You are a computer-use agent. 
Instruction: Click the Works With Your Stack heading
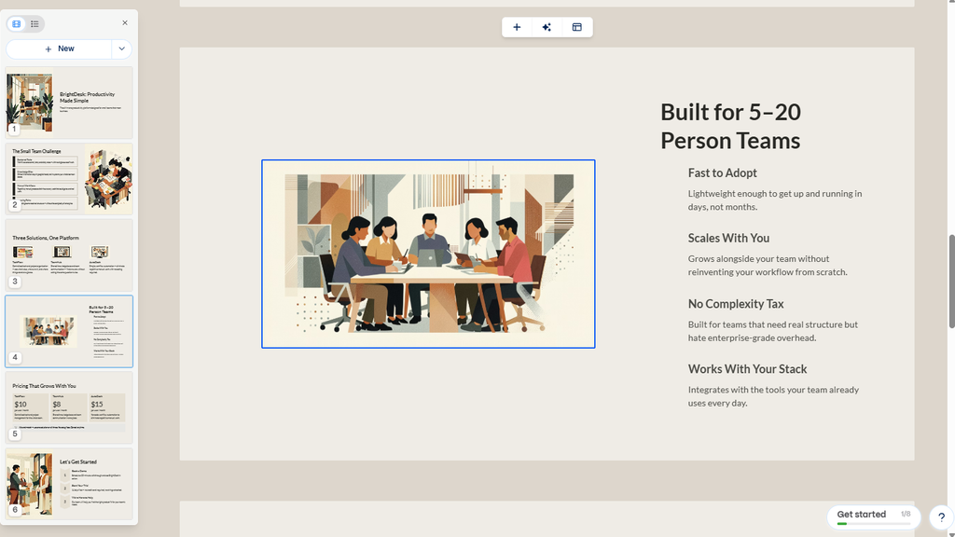click(747, 369)
